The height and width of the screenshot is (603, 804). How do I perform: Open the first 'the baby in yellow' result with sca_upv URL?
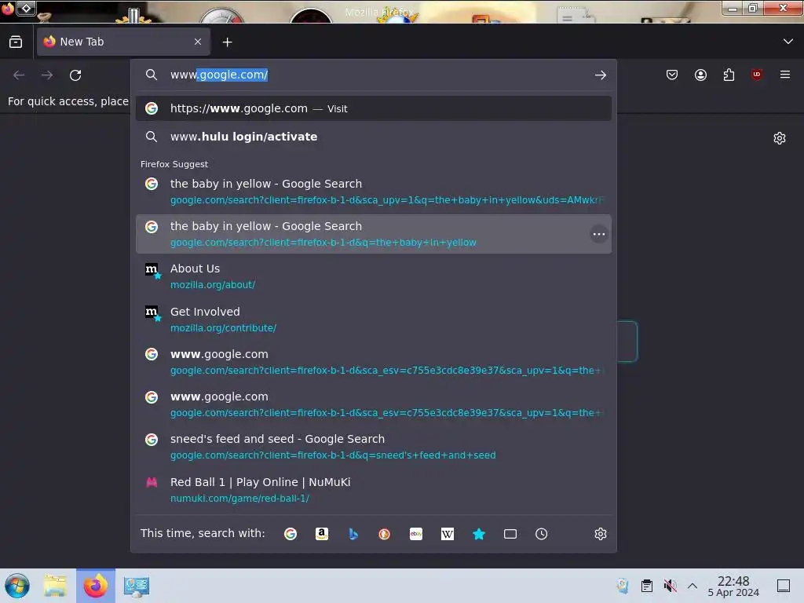(373, 192)
